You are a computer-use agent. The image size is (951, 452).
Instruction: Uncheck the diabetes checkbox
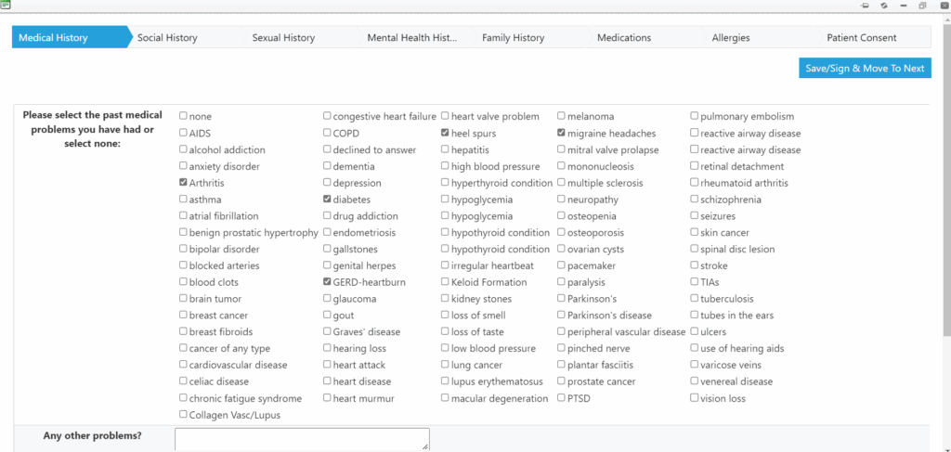pos(327,200)
